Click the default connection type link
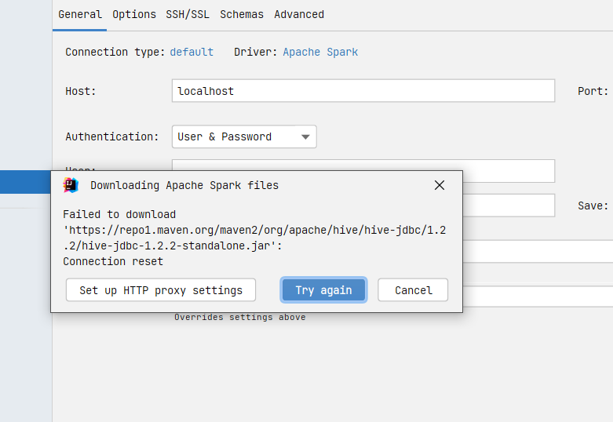Viewport: 613px width, 422px height. click(192, 52)
